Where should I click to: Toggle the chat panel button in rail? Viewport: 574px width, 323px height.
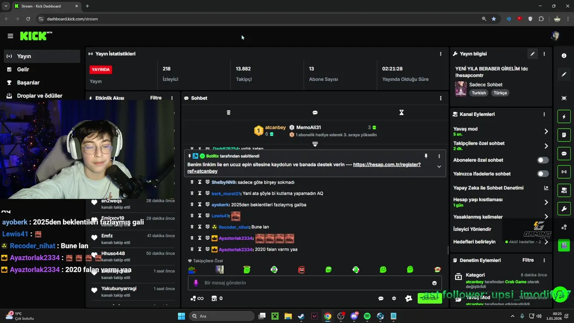tap(564, 153)
